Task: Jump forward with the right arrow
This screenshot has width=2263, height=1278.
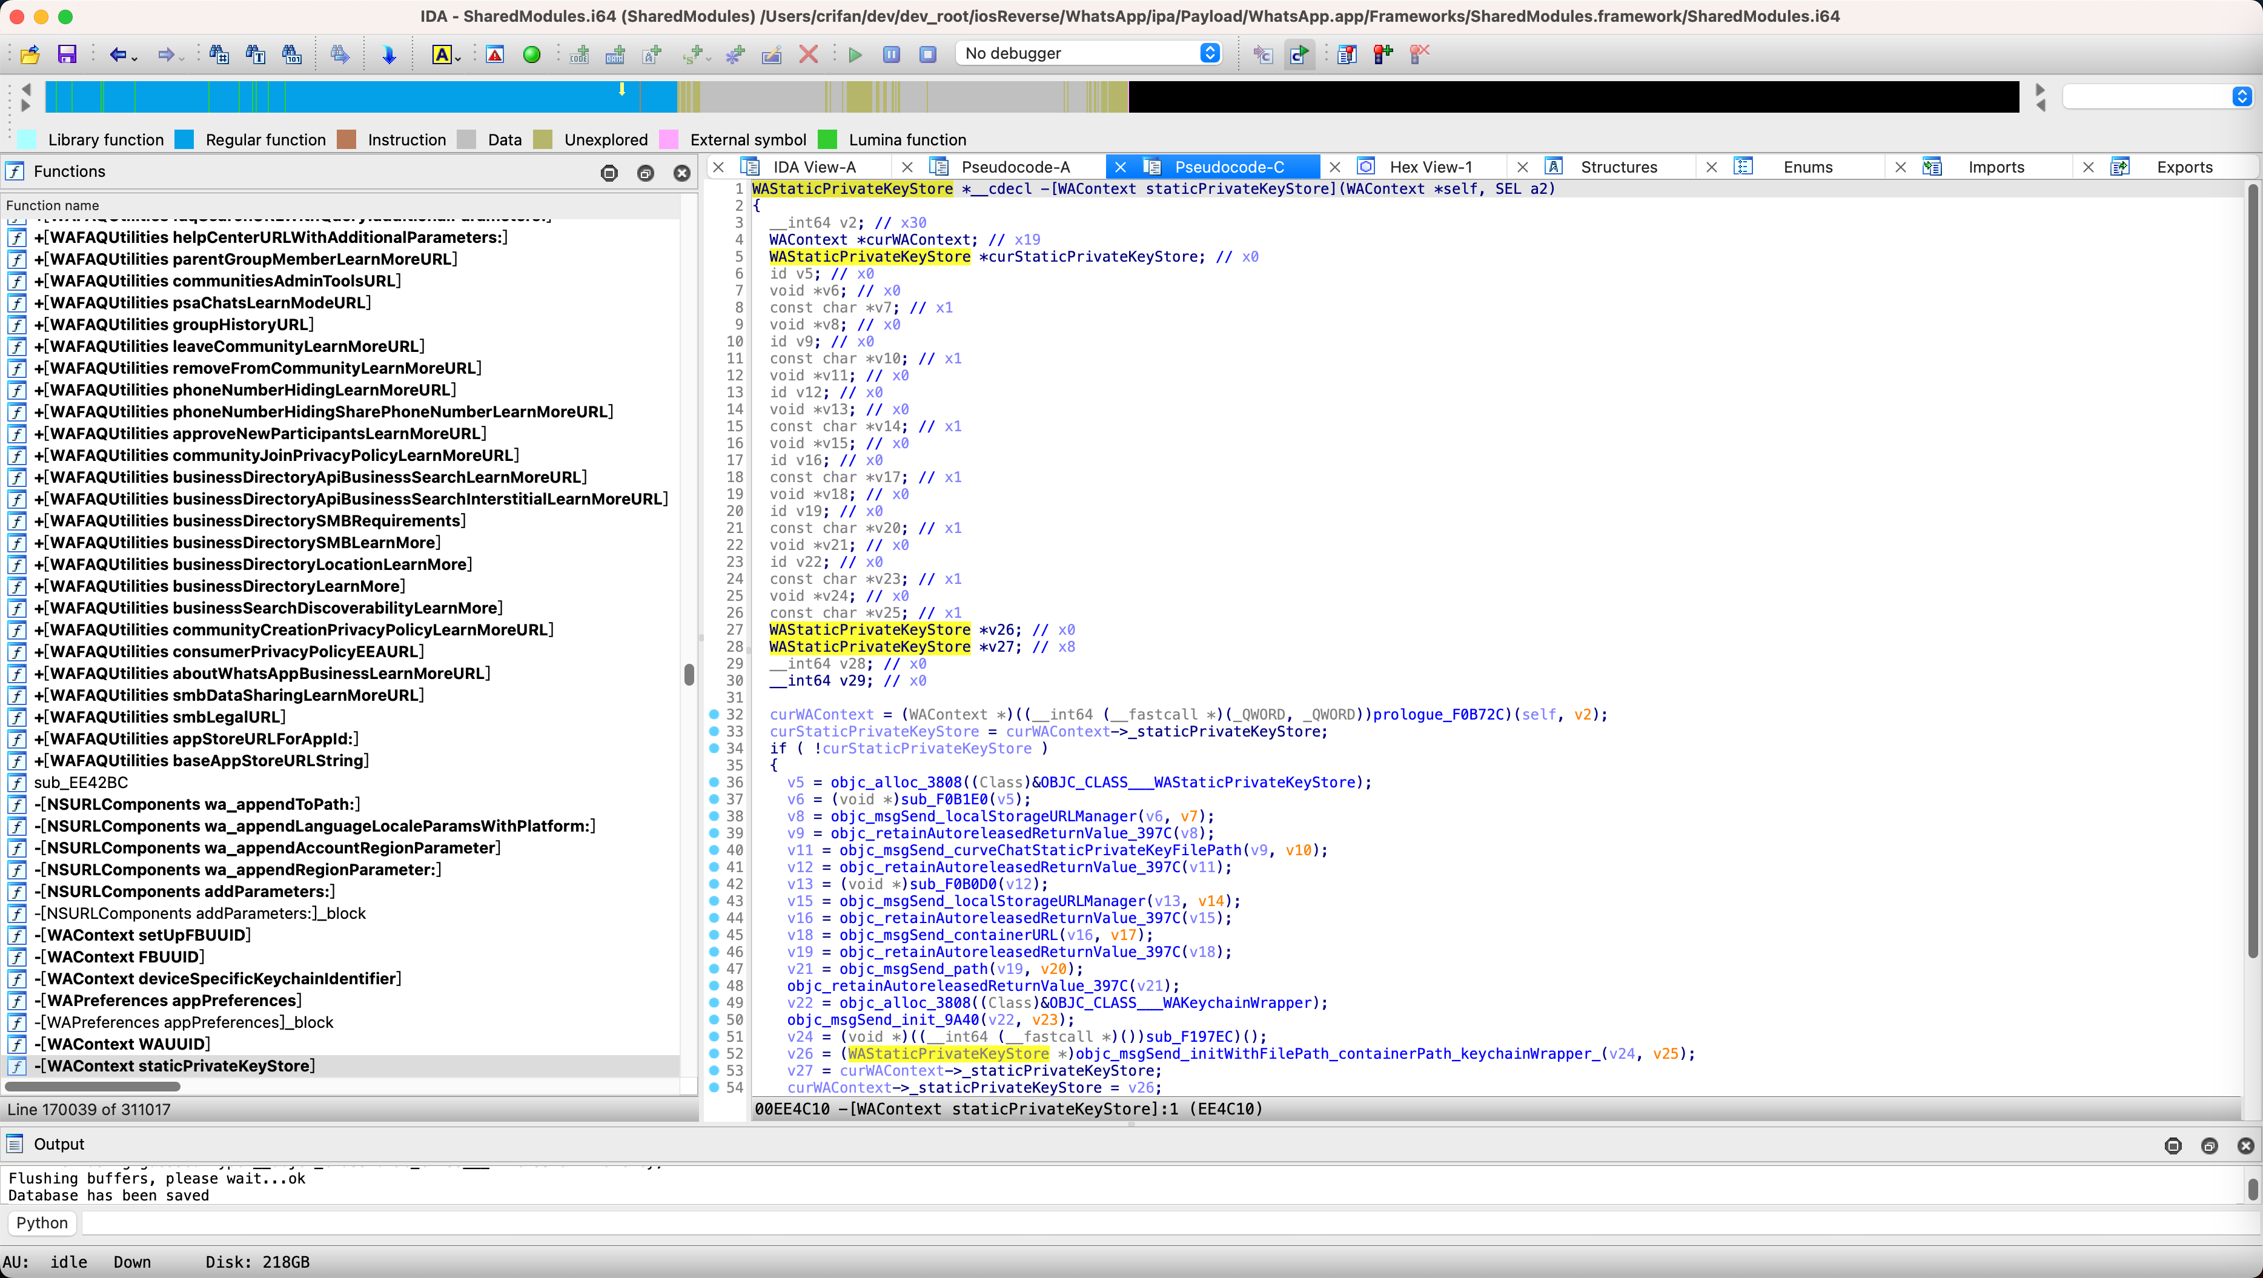Action: coord(165,55)
